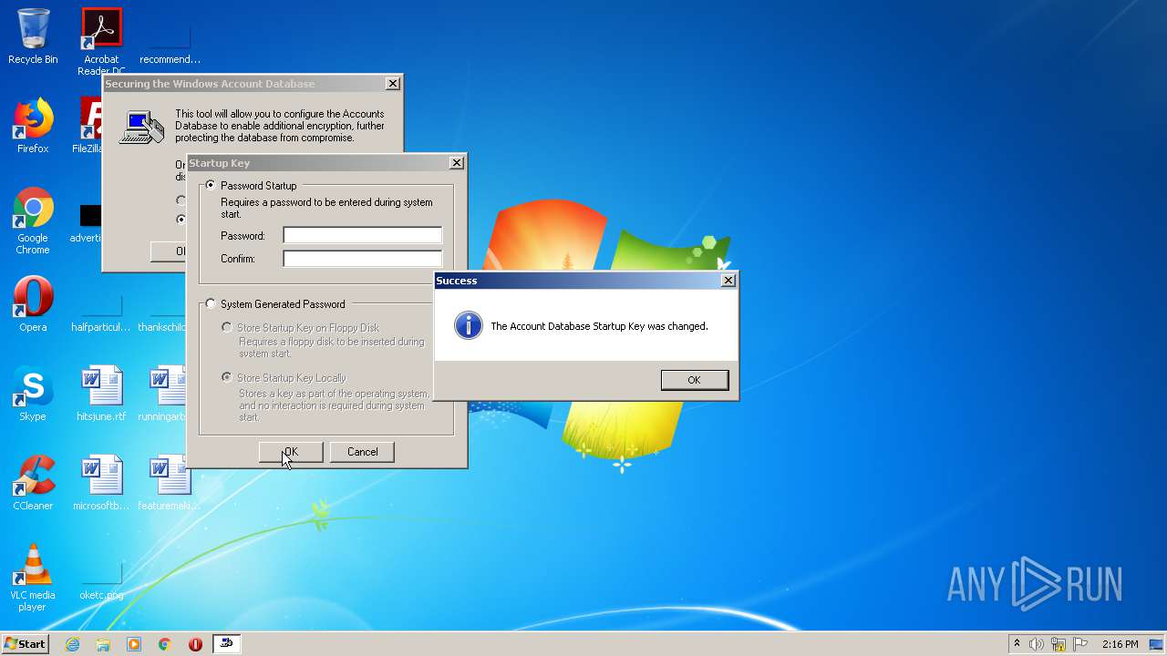Select the microsoftb... Word document
The height and width of the screenshot is (656, 1167).
pyautogui.click(x=101, y=483)
